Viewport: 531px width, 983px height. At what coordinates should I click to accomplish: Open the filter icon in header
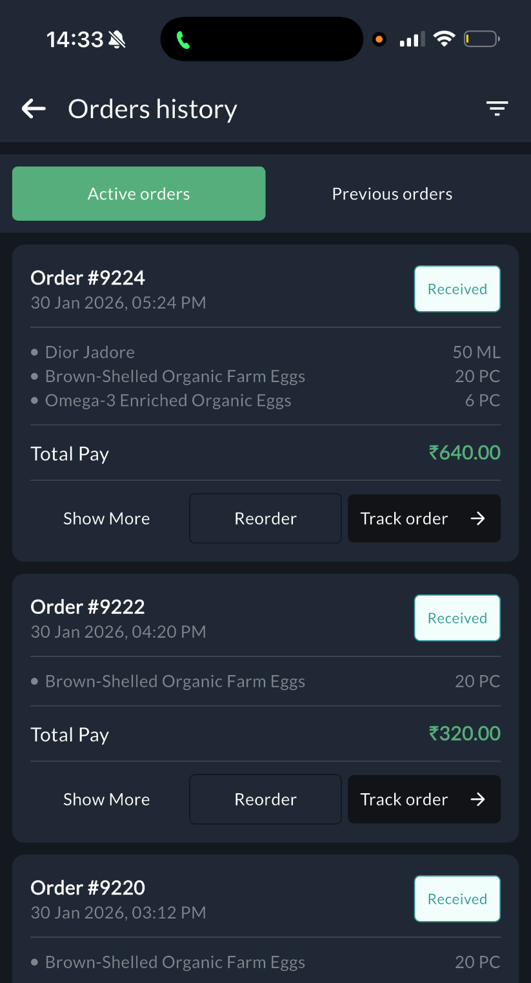point(497,109)
